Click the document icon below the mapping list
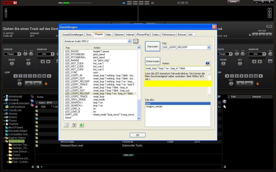 [66, 125]
